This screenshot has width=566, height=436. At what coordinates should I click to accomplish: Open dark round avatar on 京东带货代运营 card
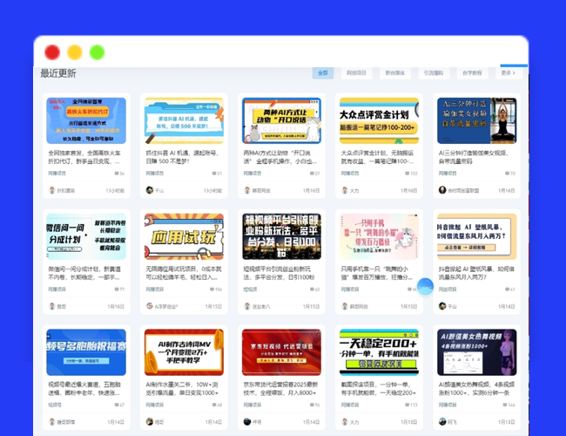247,421
